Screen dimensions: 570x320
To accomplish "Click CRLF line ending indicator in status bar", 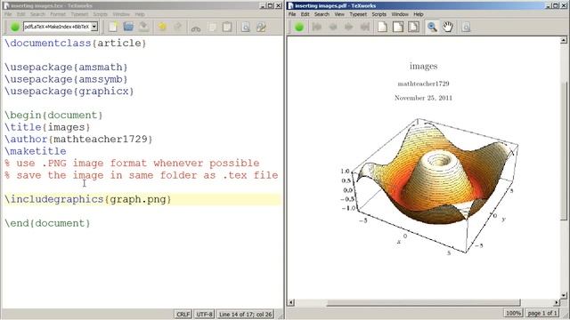I will (x=183, y=314).
